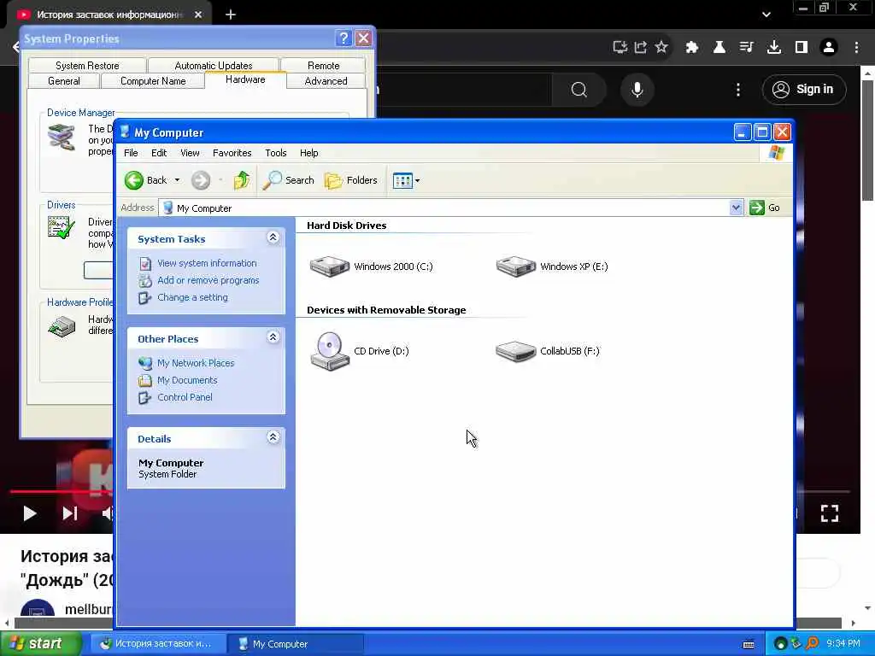Click the Back arrow in My Computer
The height and width of the screenshot is (656, 875).
coord(134,180)
